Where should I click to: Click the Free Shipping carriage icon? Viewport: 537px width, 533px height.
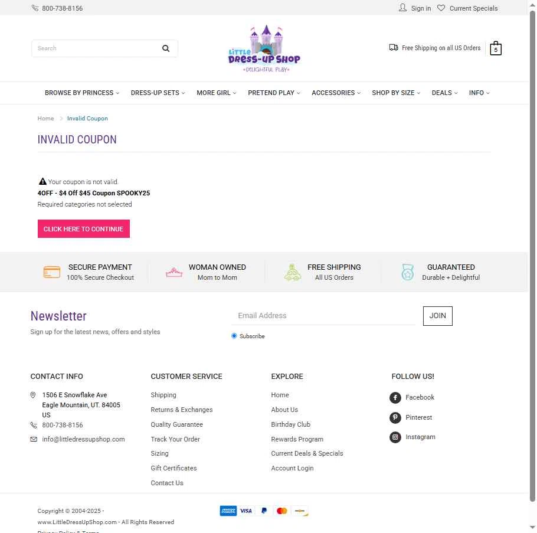coord(293,272)
